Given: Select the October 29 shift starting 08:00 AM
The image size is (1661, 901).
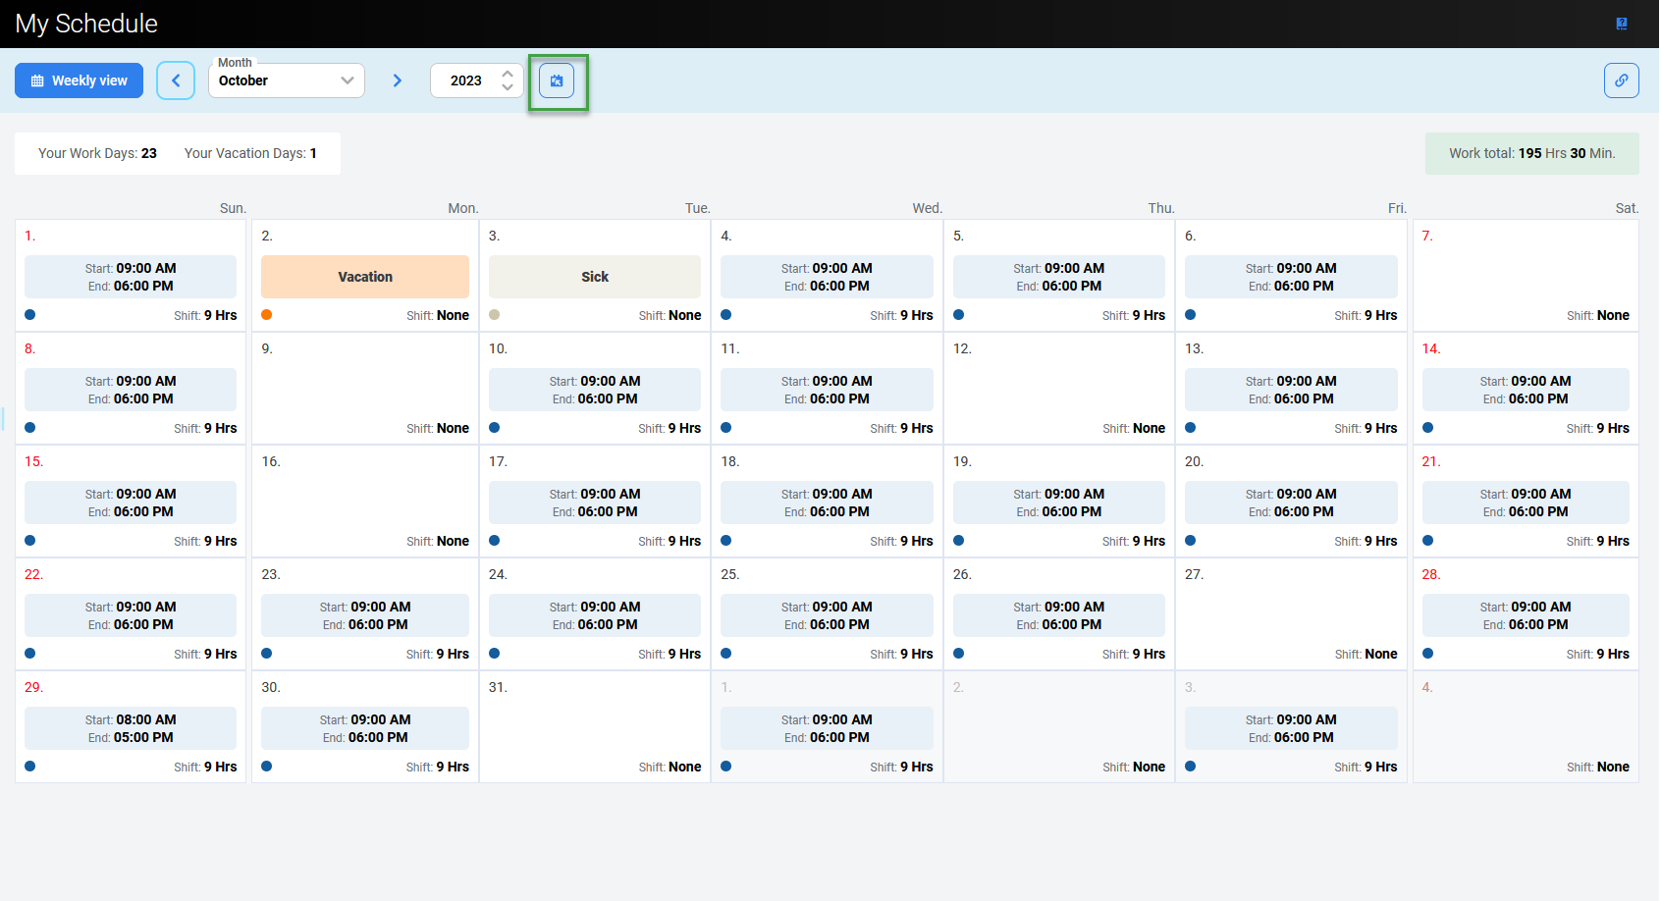Looking at the screenshot, I should [x=131, y=728].
